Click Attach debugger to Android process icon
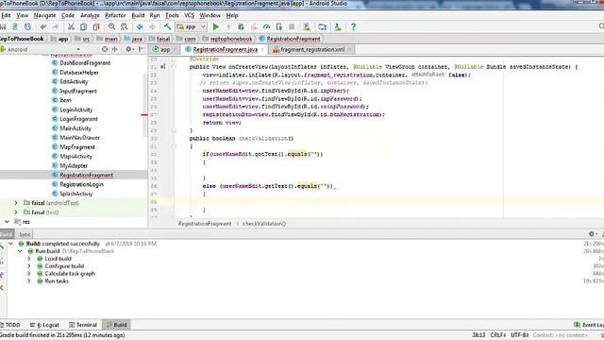The height and width of the screenshot is (340, 604). 279,27
